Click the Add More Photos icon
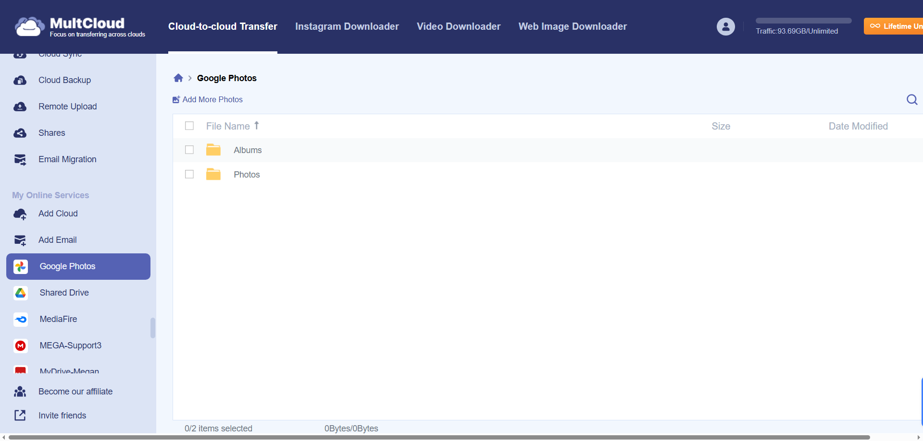Viewport: 923px width, 441px height. pos(176,99)
